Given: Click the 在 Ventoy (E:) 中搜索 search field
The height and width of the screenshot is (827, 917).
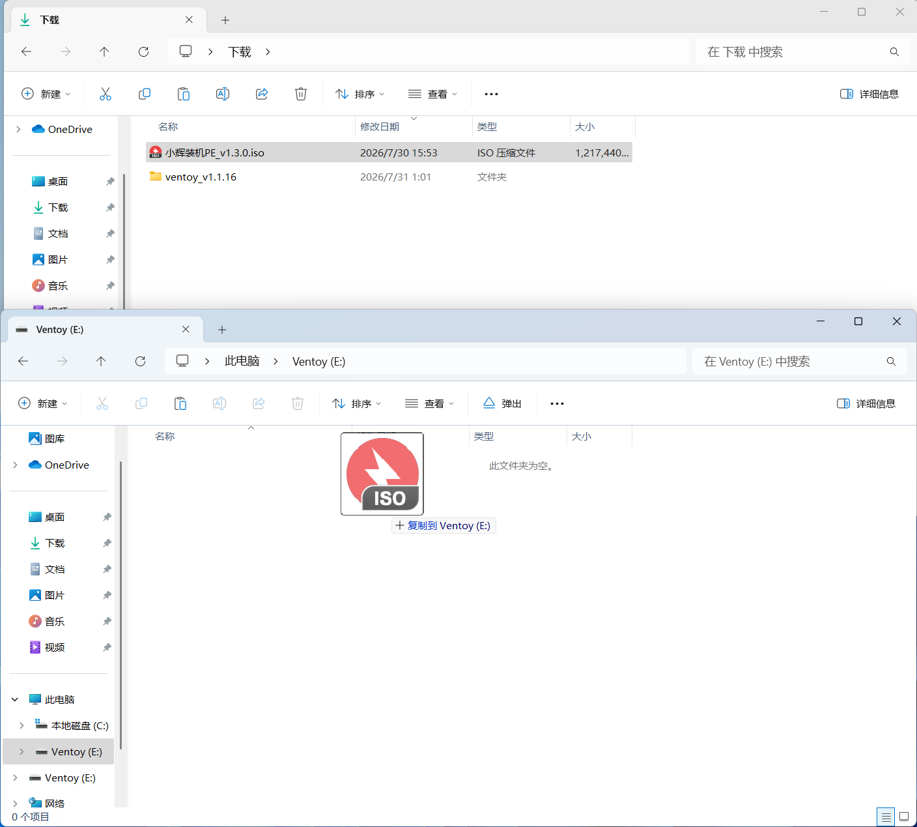Looking at the screenshot, I should (800, 361).
